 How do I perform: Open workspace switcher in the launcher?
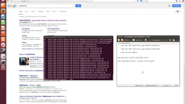coord(3,68)
